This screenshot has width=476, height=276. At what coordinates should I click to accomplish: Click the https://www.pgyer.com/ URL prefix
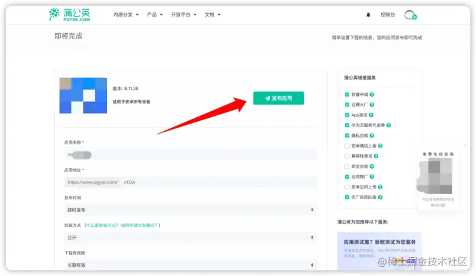coord(93,183)
